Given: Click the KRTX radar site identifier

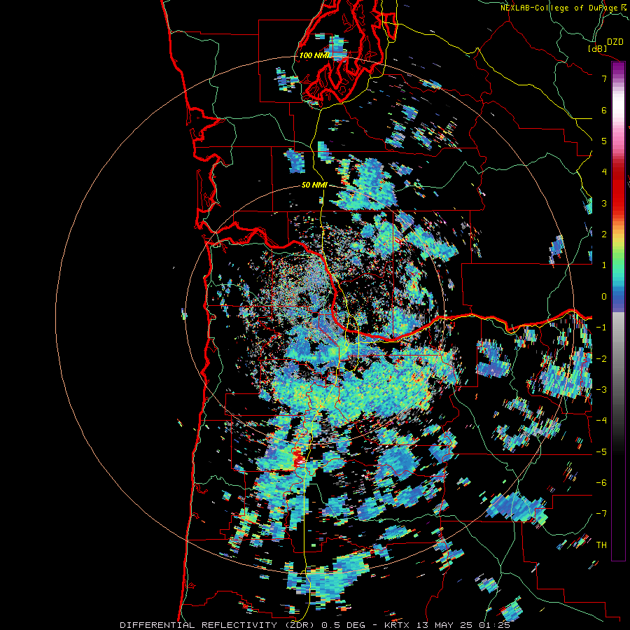Looking at the screenshot, I should click(397, 625).
